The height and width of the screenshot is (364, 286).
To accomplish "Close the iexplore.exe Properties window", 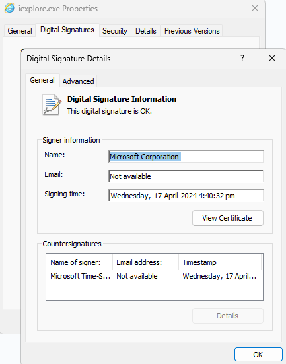I will point(255,8).
